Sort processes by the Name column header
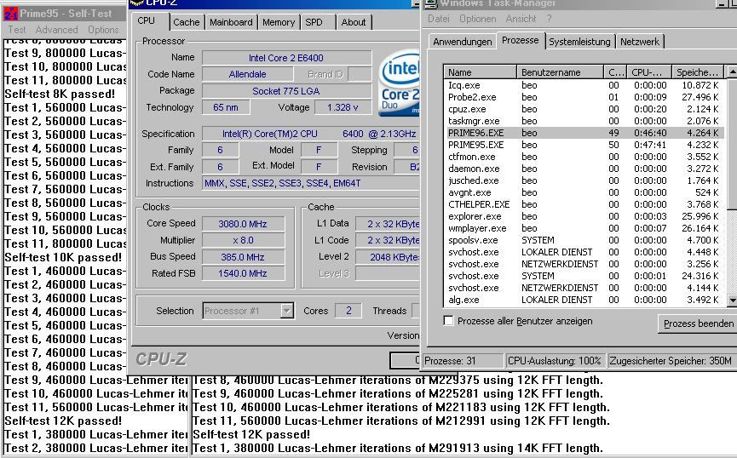 pos(480,72)
